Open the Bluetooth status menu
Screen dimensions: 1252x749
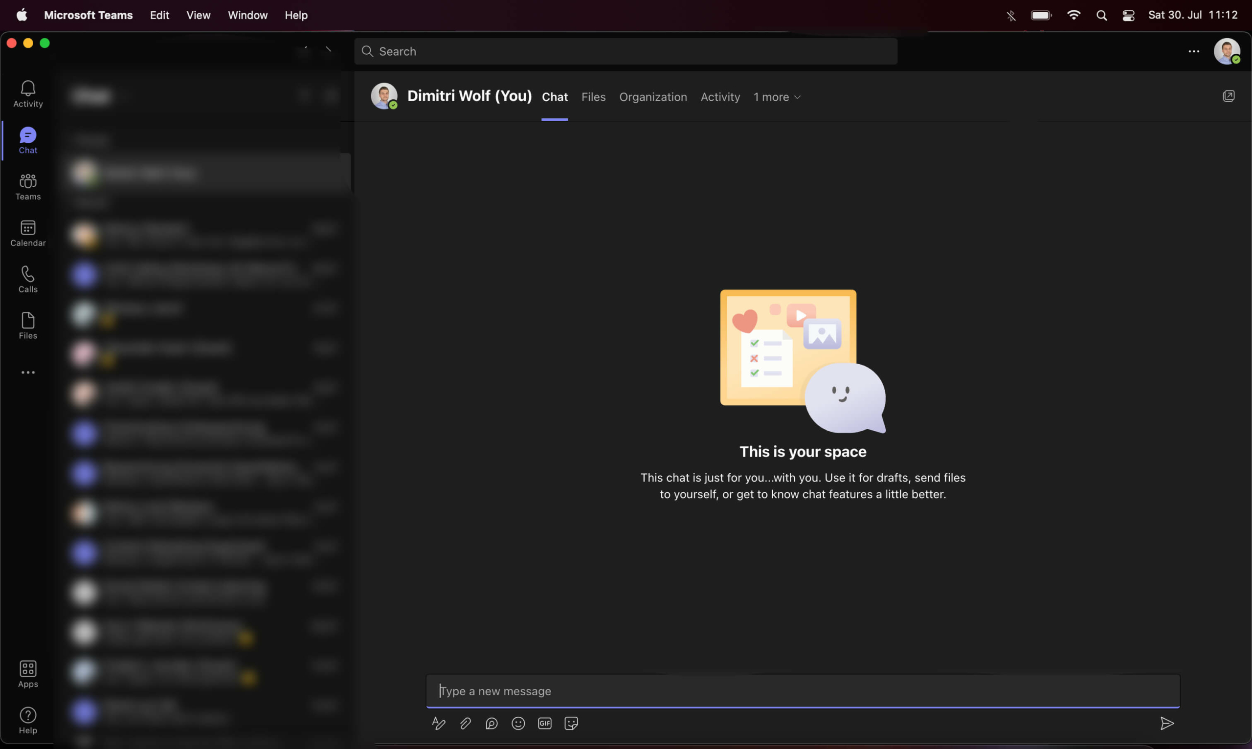tap(1011, 15)
